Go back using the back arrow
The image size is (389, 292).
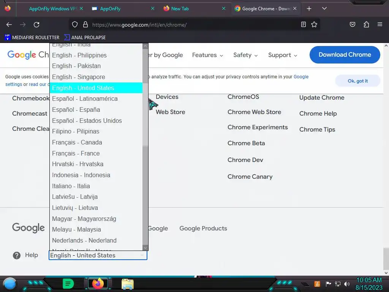[x=9, y=25]
